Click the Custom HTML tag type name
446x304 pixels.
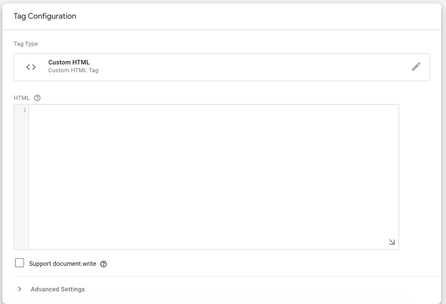69,62
